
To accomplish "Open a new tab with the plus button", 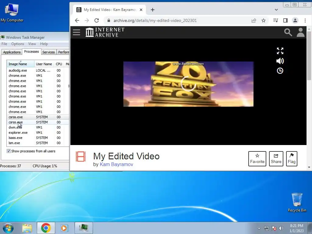I will pos(152,9).
